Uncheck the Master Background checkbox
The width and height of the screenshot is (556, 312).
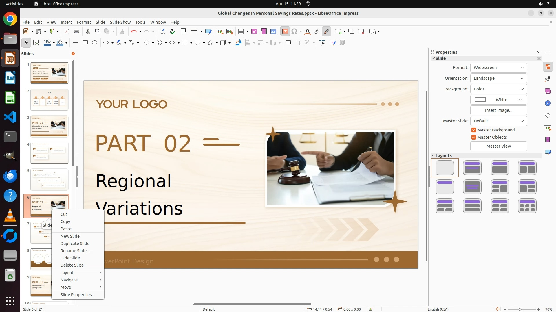tap(474, 130)
